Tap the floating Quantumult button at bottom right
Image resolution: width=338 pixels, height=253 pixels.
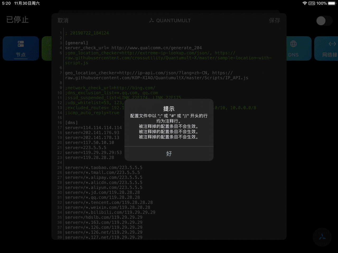pos(322,237)
